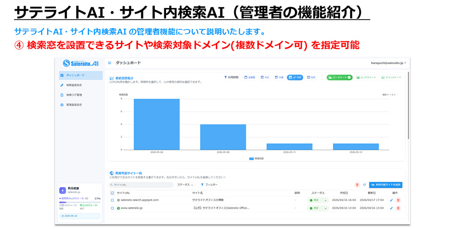Select the 今月 time range filter
The height and width of the screenshot is (229, 465).
(295, 77)
